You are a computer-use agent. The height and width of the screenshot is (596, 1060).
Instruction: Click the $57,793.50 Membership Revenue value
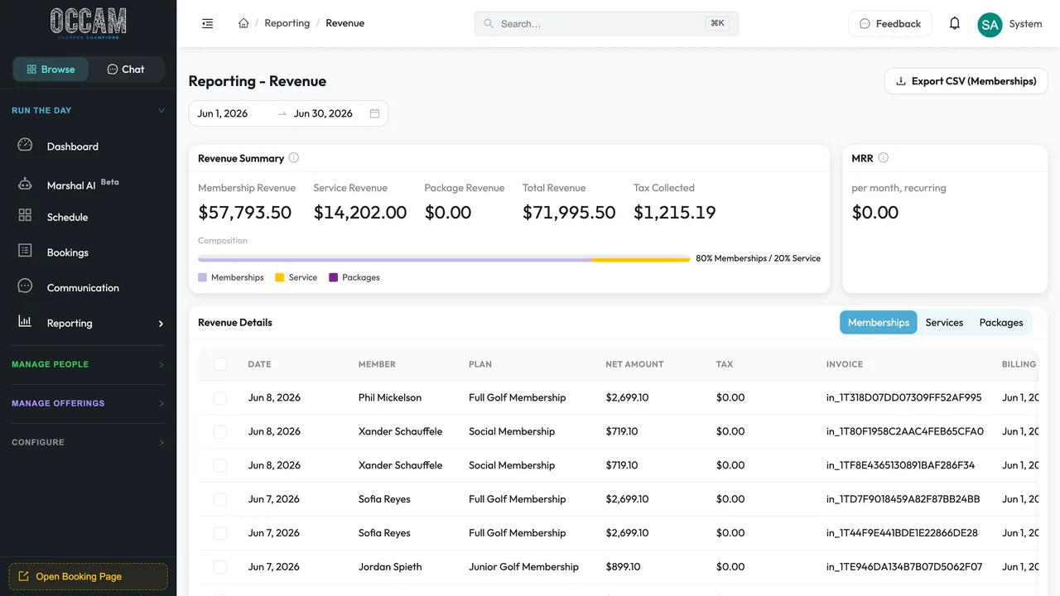pyautogui.click(x=245, y=213)
